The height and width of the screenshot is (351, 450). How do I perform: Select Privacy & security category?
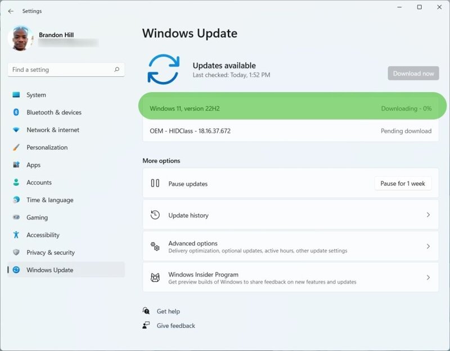66,252
